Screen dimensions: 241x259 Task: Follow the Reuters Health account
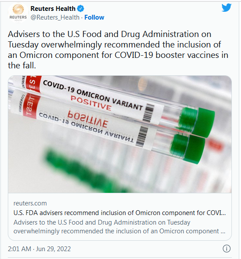[94, 17]
